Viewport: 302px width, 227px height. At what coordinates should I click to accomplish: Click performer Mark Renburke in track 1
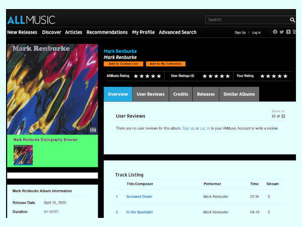tap(215, 197)
